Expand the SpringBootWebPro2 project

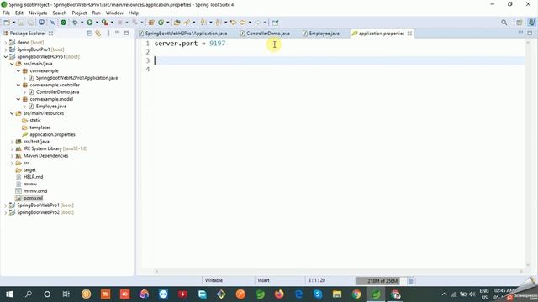click(6, 212)
